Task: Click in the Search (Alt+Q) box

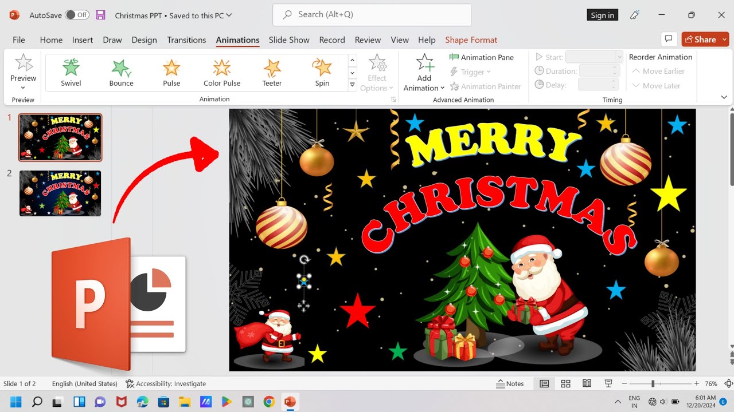Action: pyautogui.click(x=372, y=15)
